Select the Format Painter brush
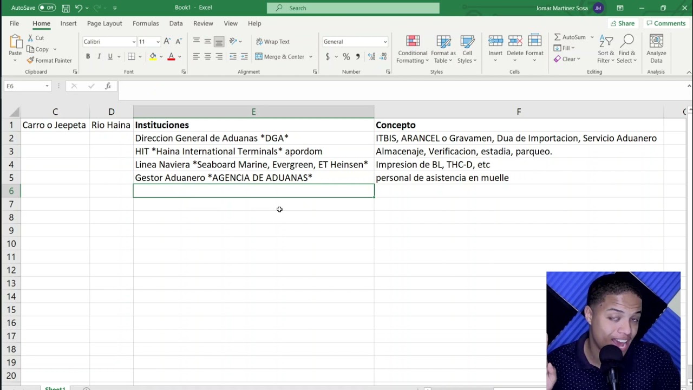The width and height of the screenshot is (693, 390). pos(30,61)
